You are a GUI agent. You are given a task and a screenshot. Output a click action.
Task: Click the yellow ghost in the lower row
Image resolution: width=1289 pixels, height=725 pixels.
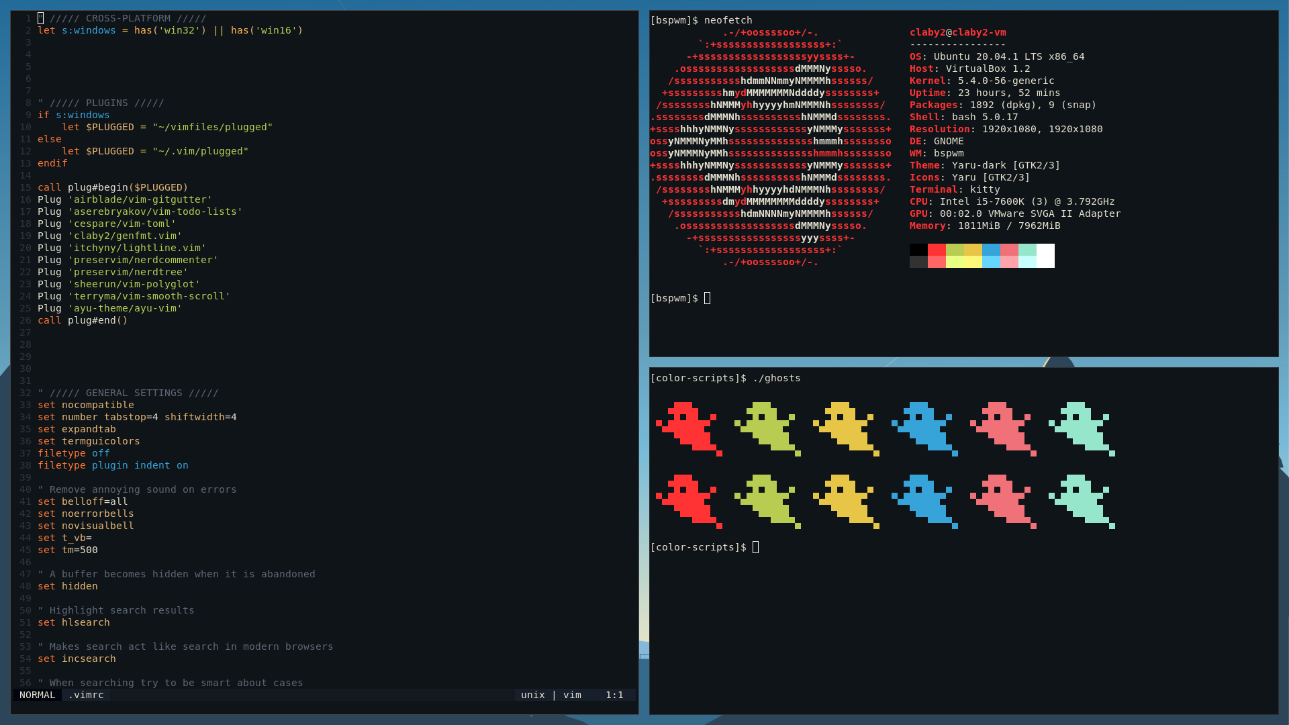pos(846,501)
